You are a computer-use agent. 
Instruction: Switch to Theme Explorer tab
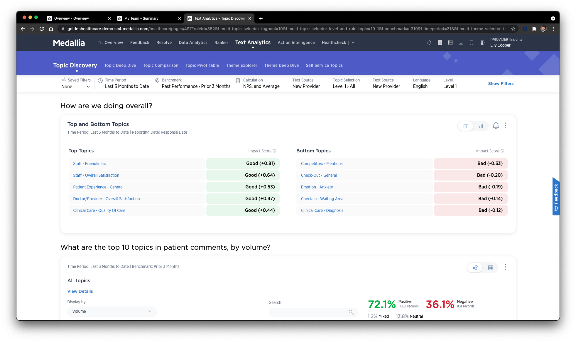click(x=241, y=65)
